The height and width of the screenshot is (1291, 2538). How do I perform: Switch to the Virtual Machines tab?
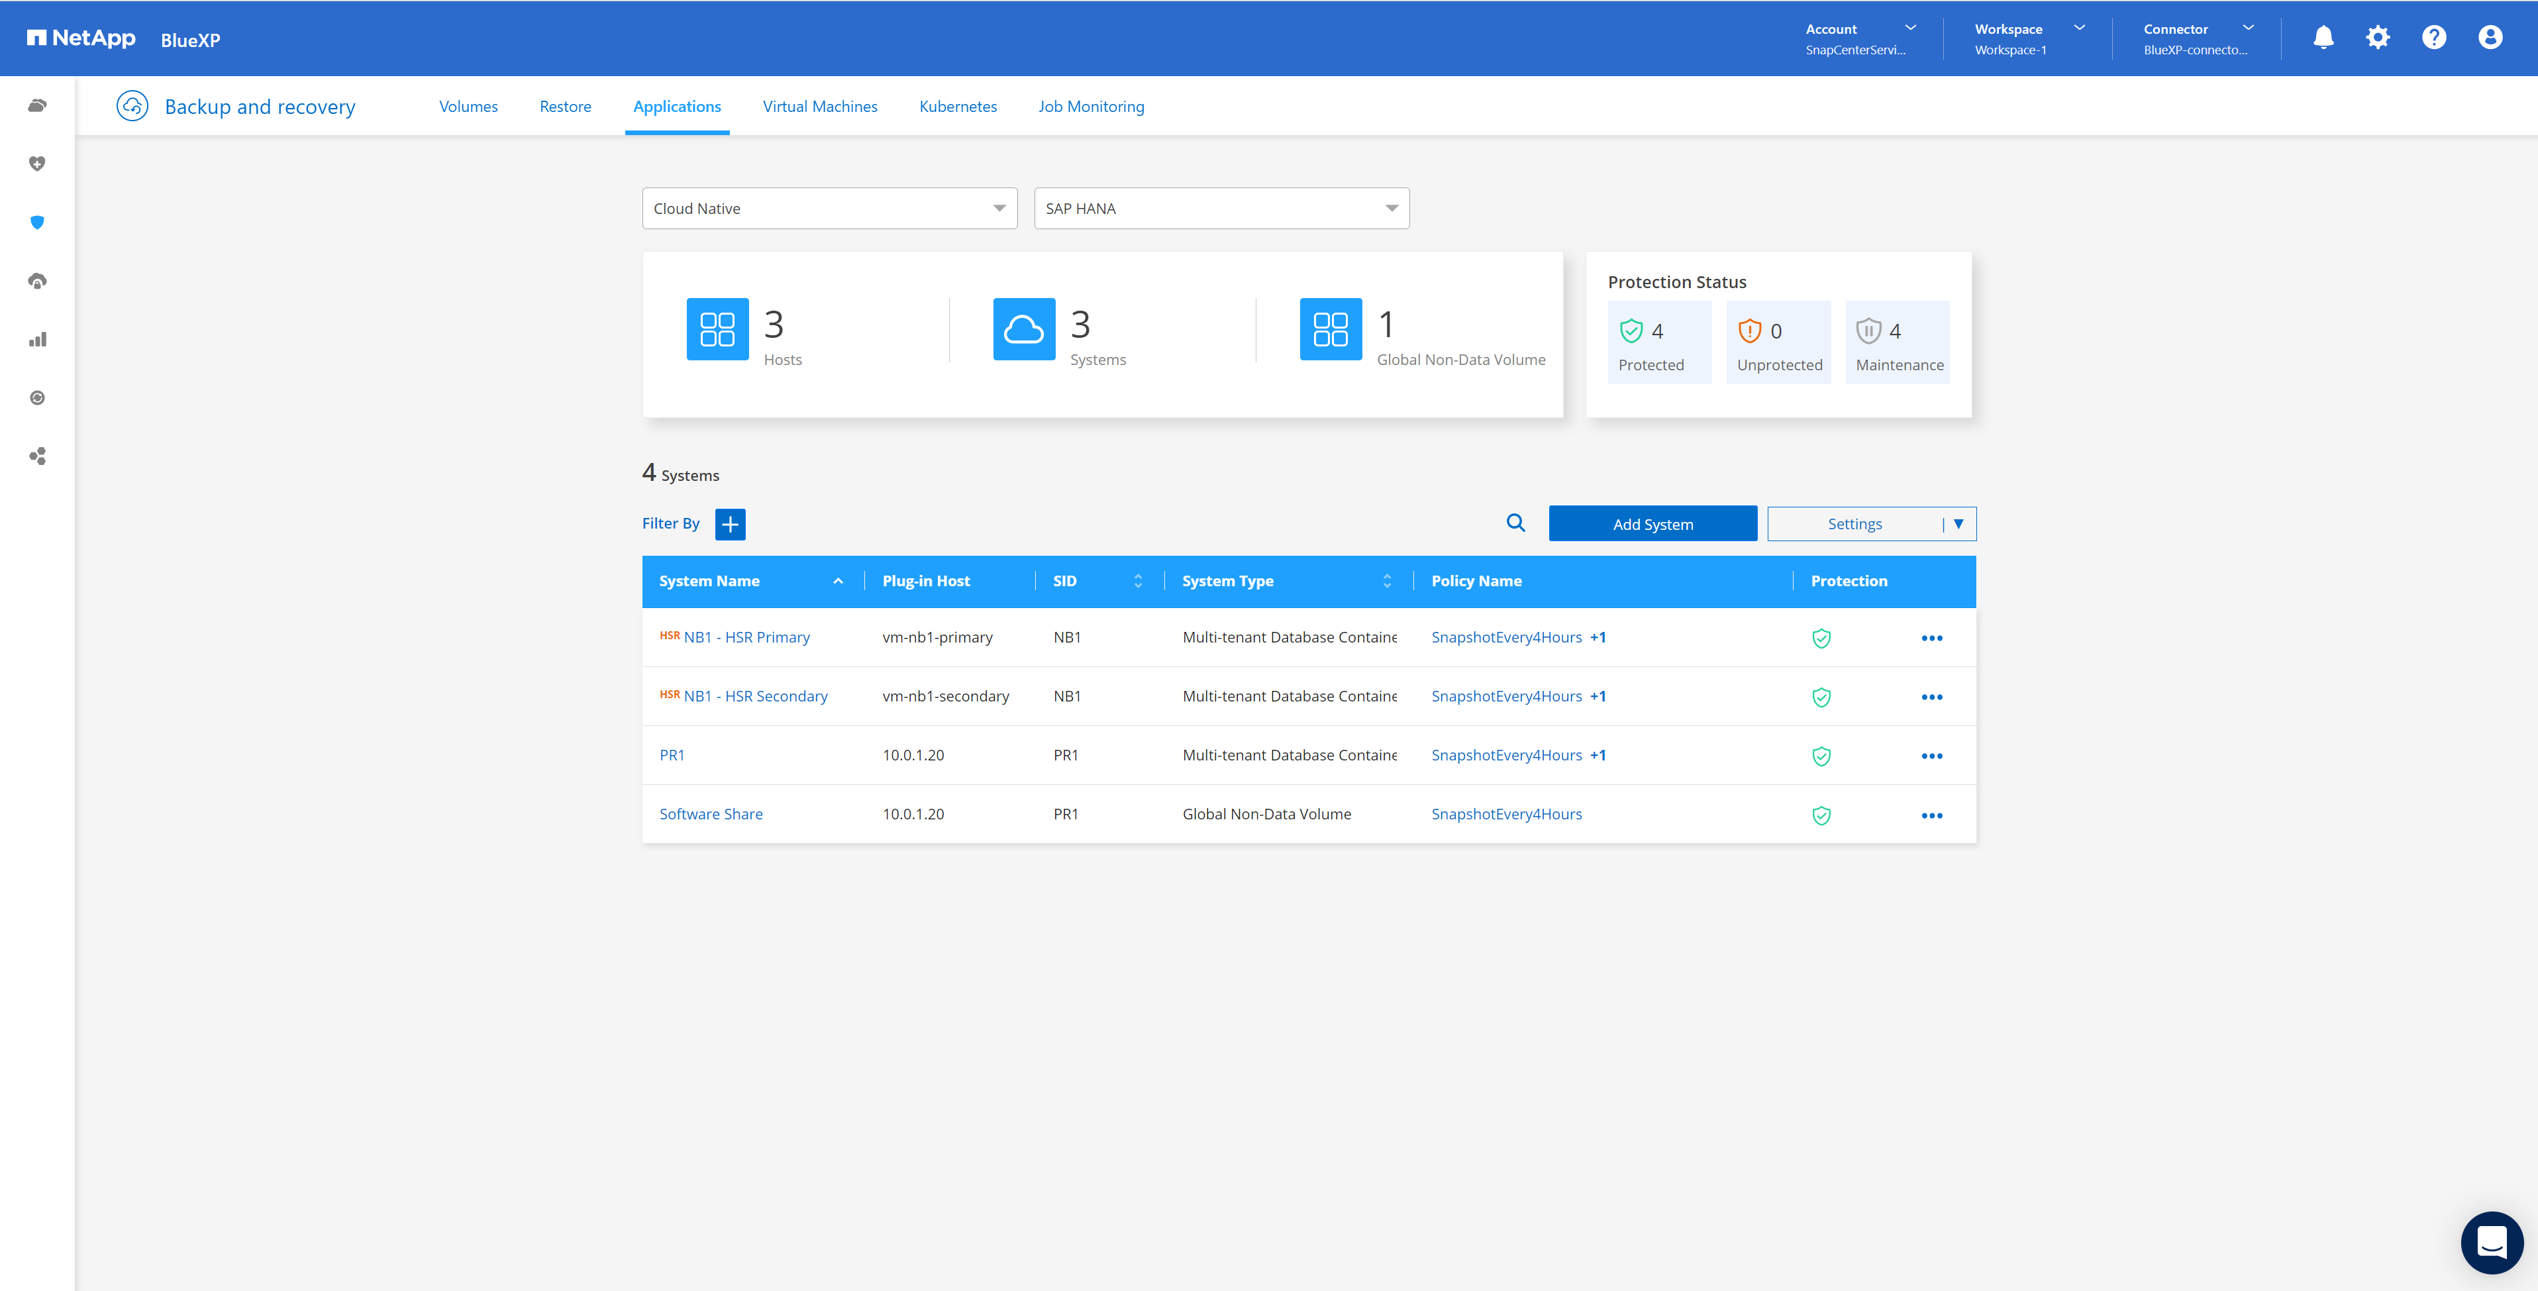819,107
